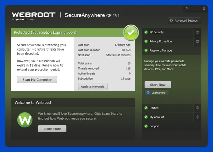Screen dimensions: 213x152
Task: Expand the Utilities section
Action: point(168,108)
